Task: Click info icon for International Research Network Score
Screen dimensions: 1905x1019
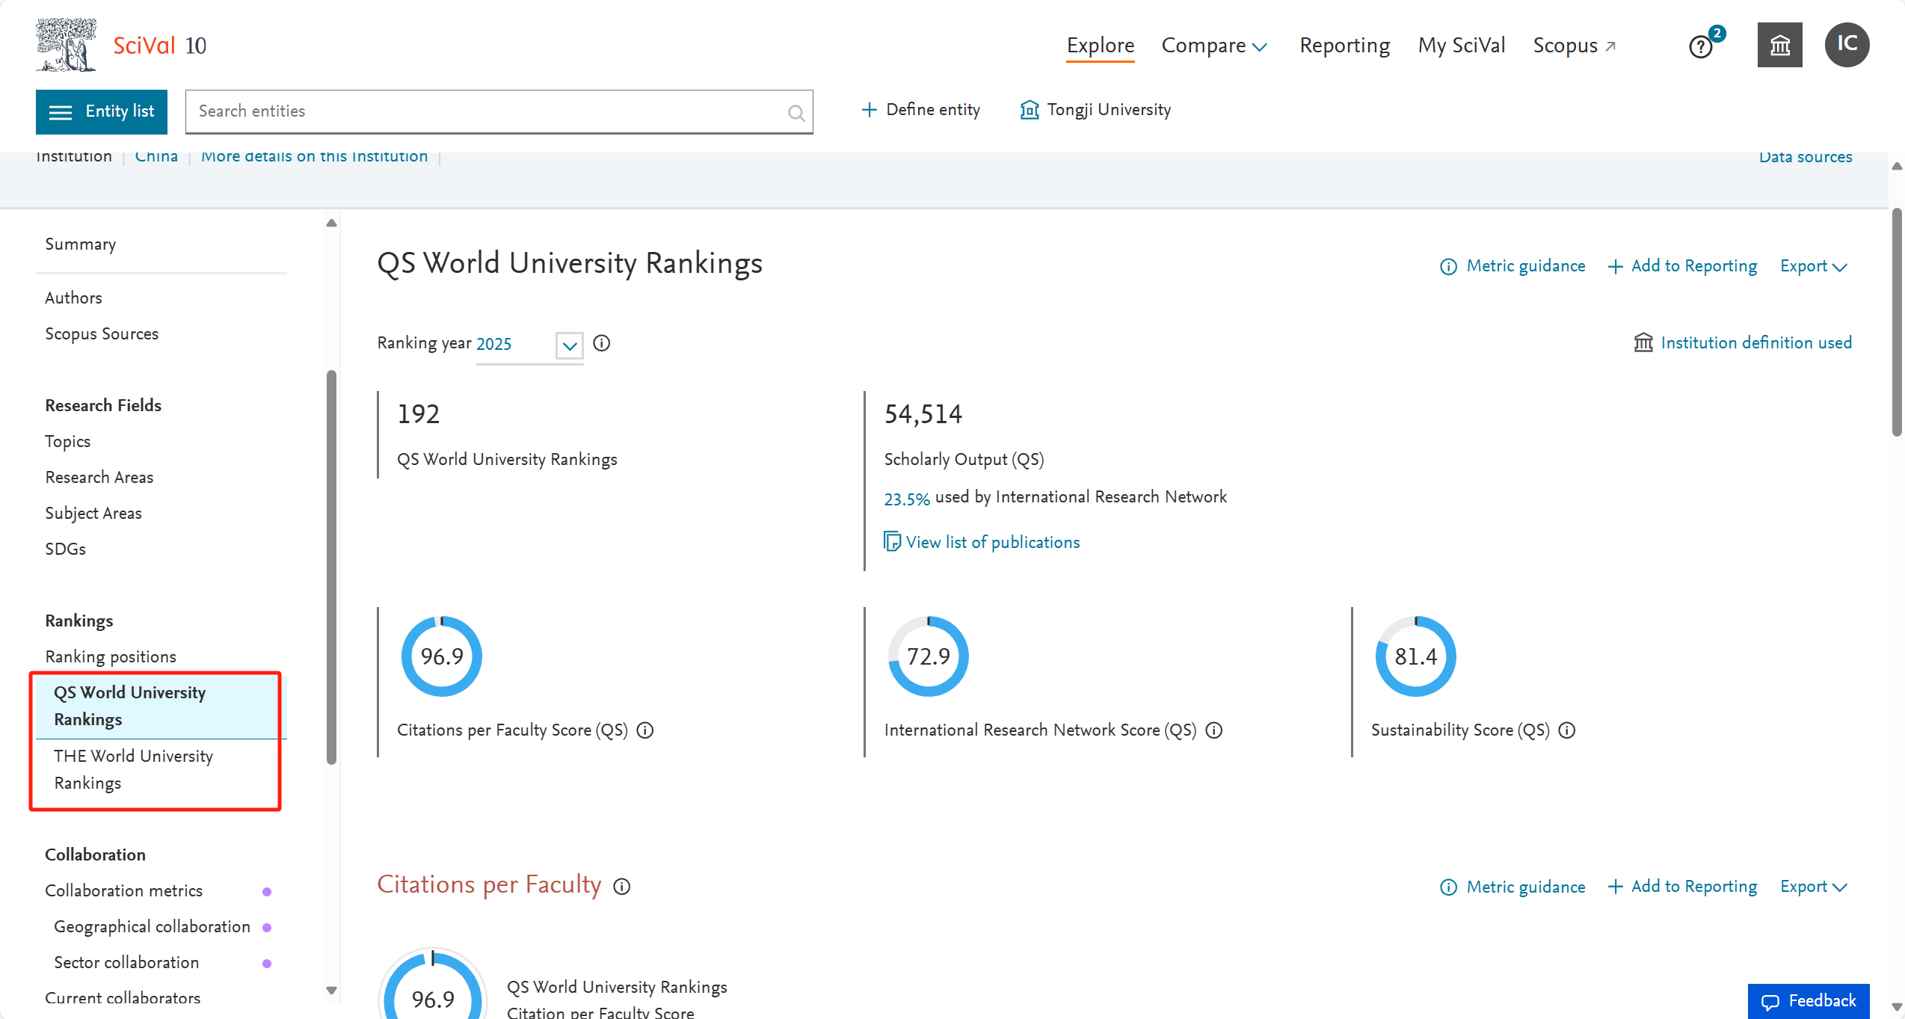Action: point(1214,730)
